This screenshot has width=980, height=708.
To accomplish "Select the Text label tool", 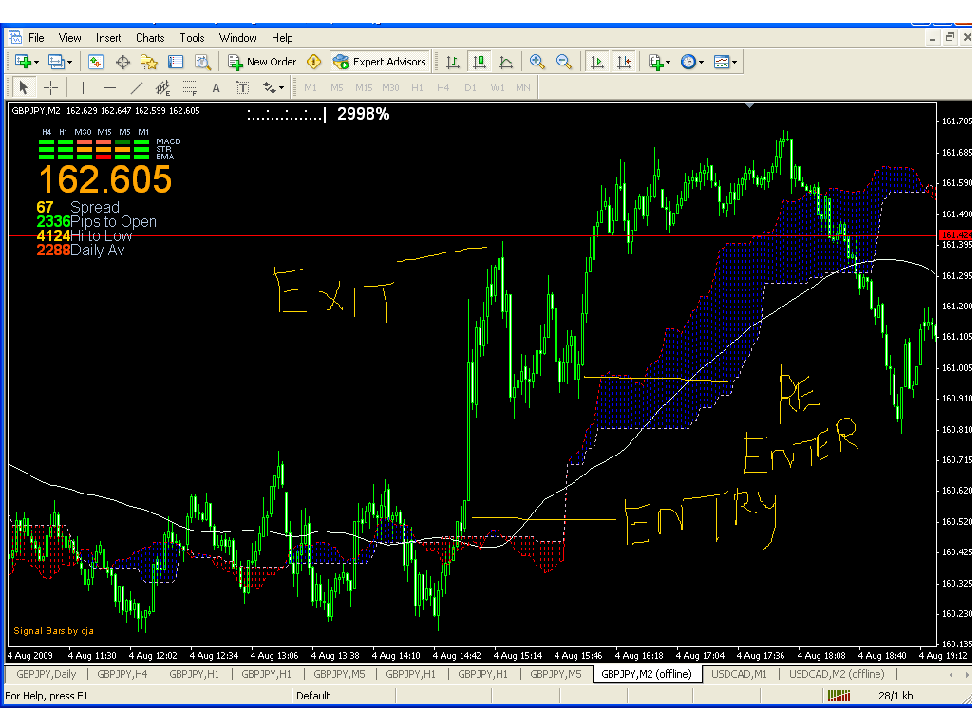I will click(x=217, y=87).
